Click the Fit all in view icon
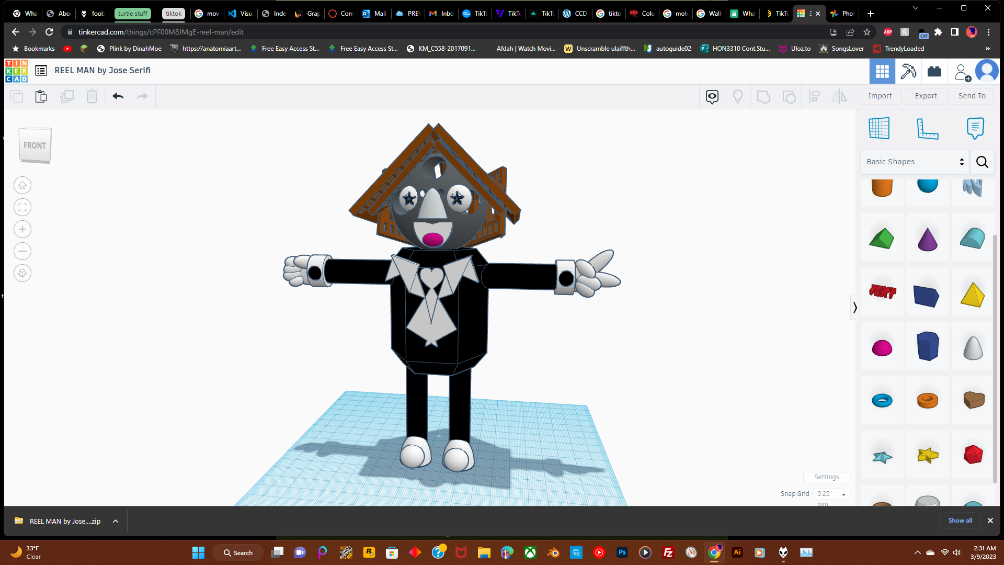The width and height of the screenshot is (1004, 565). click(22, 207)
